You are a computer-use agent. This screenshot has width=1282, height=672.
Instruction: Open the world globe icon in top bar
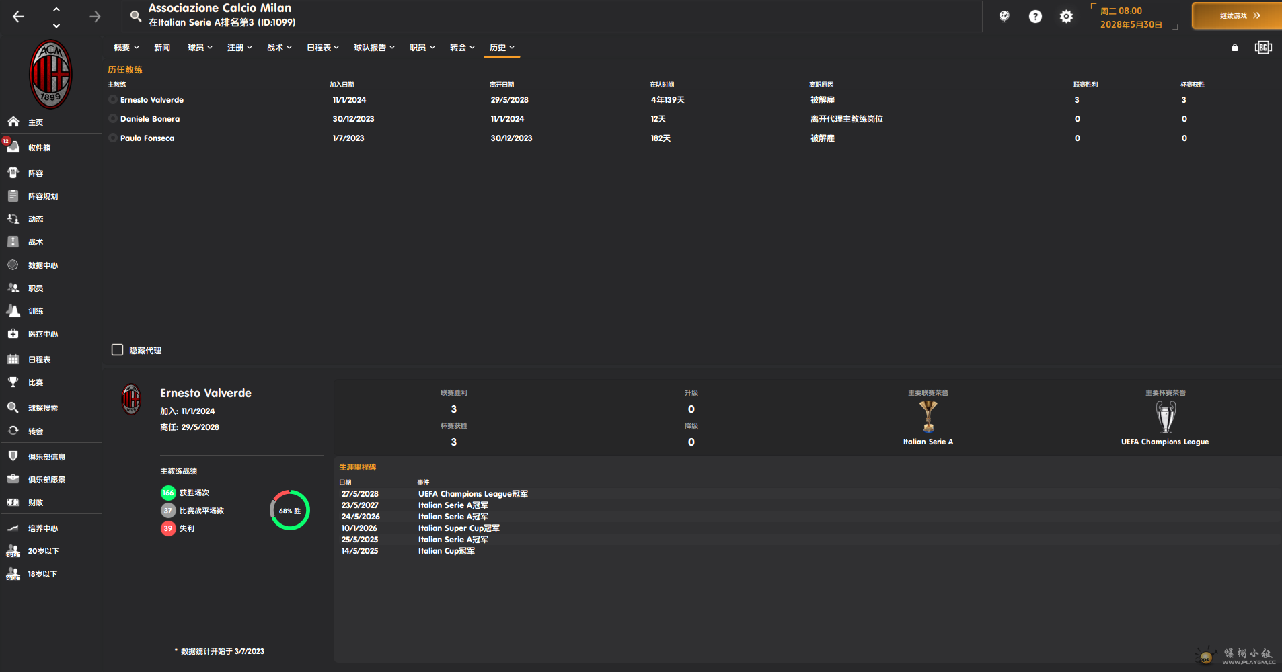(1004, 16)
